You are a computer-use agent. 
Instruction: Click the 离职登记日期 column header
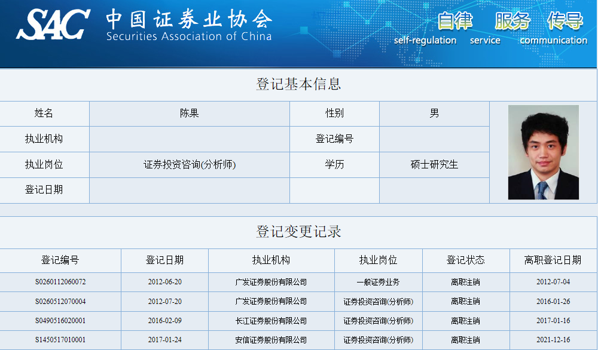click(553, 260)
